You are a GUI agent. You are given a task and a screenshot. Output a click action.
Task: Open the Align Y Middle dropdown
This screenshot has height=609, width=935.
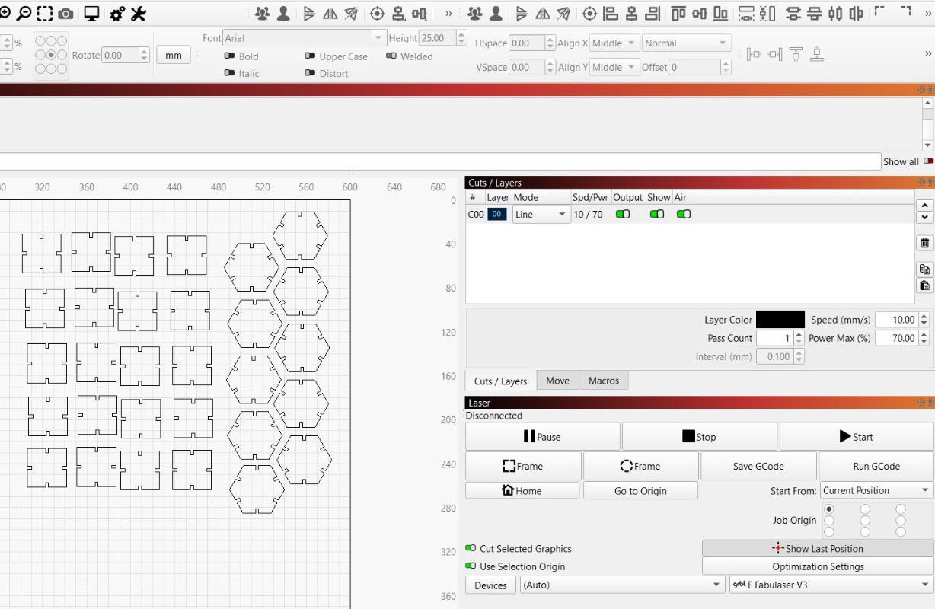point(614,67)
